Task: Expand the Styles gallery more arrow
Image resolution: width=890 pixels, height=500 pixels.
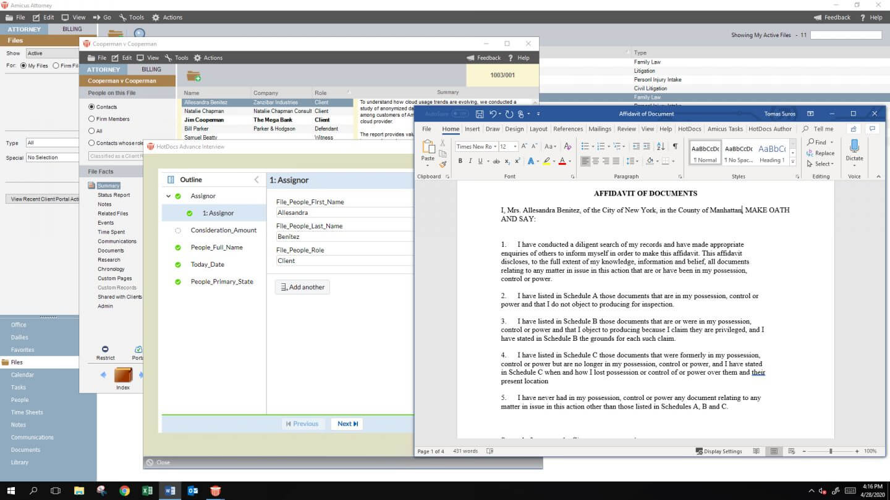Action: [793, 160]
